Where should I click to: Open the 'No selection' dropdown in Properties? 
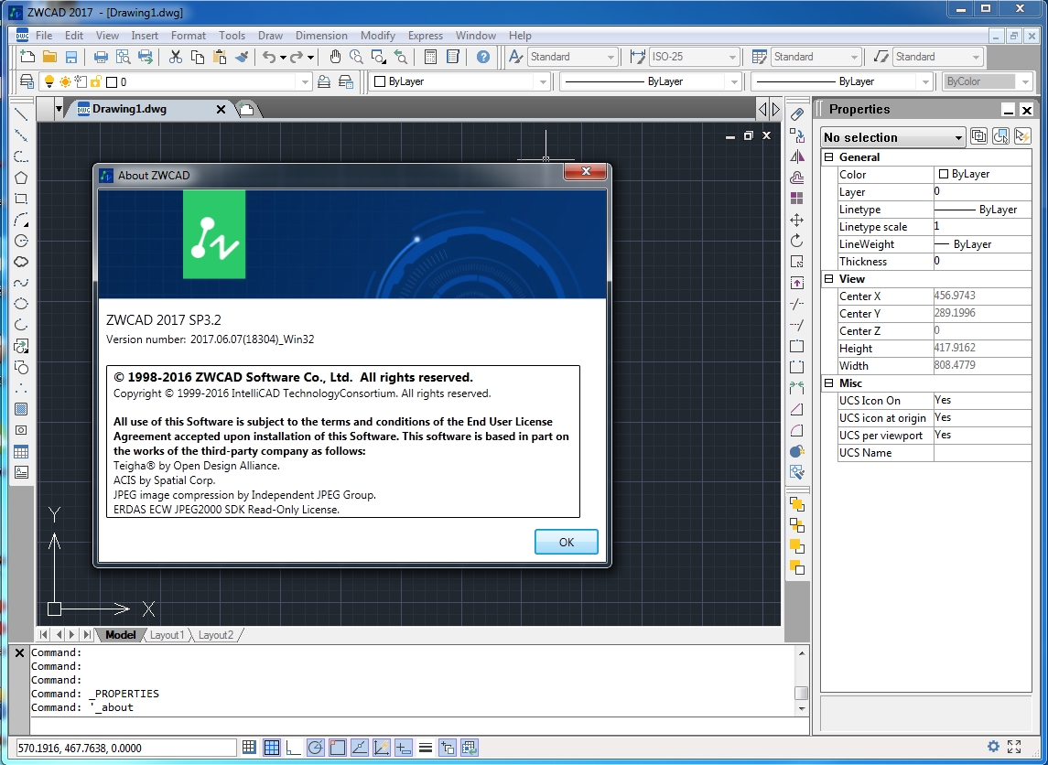[x=893, y=137]
